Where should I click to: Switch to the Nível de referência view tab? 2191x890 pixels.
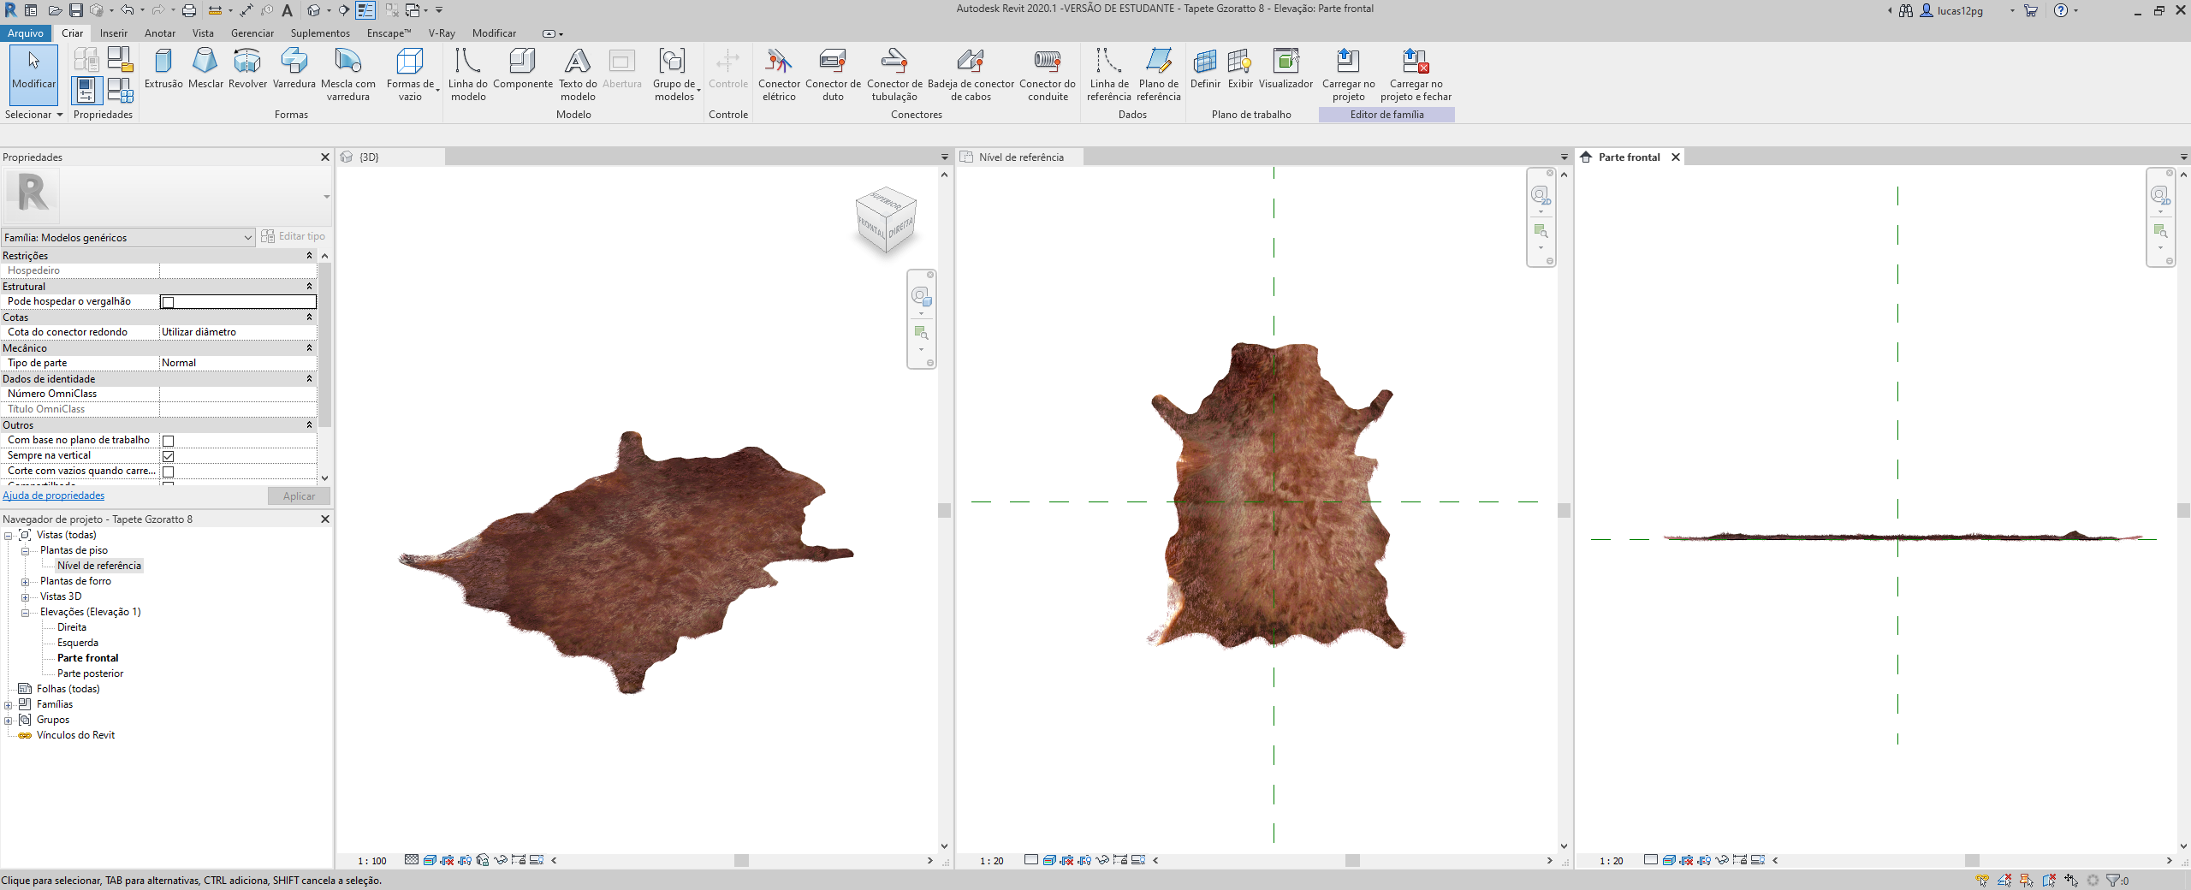click(1020, 157)
